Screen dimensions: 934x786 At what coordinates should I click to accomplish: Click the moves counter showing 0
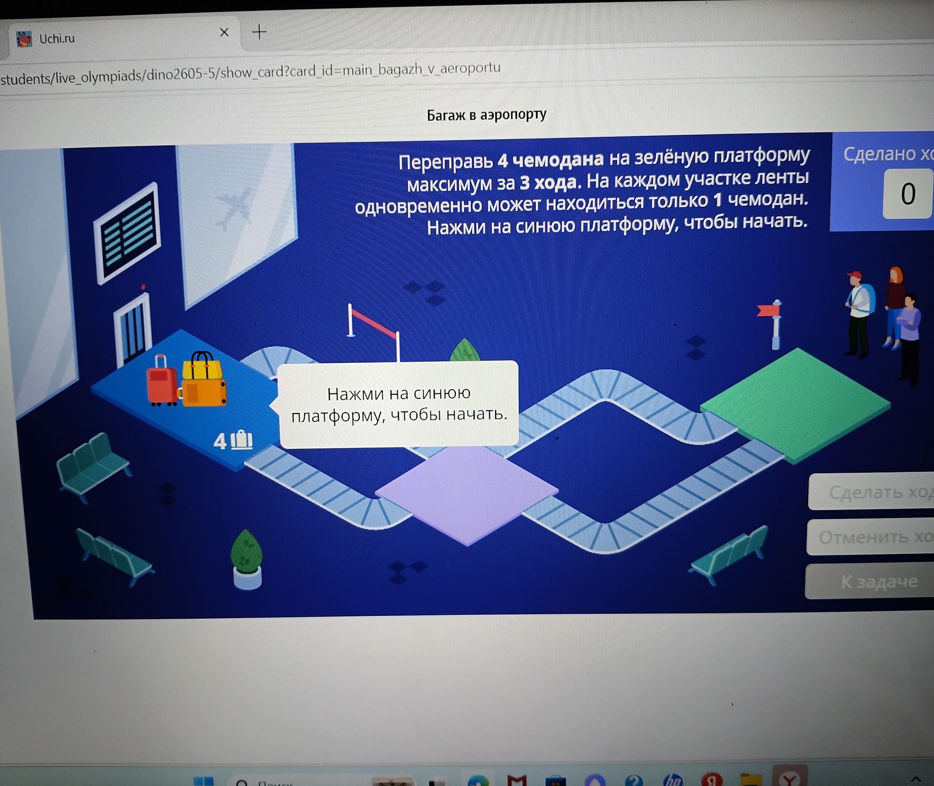click(x=908, y=193)
